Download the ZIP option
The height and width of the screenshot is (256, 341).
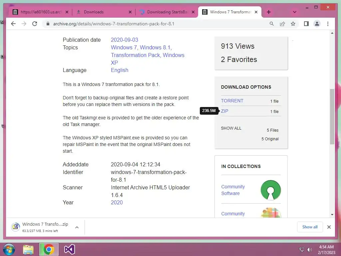(x=224, y=111)
